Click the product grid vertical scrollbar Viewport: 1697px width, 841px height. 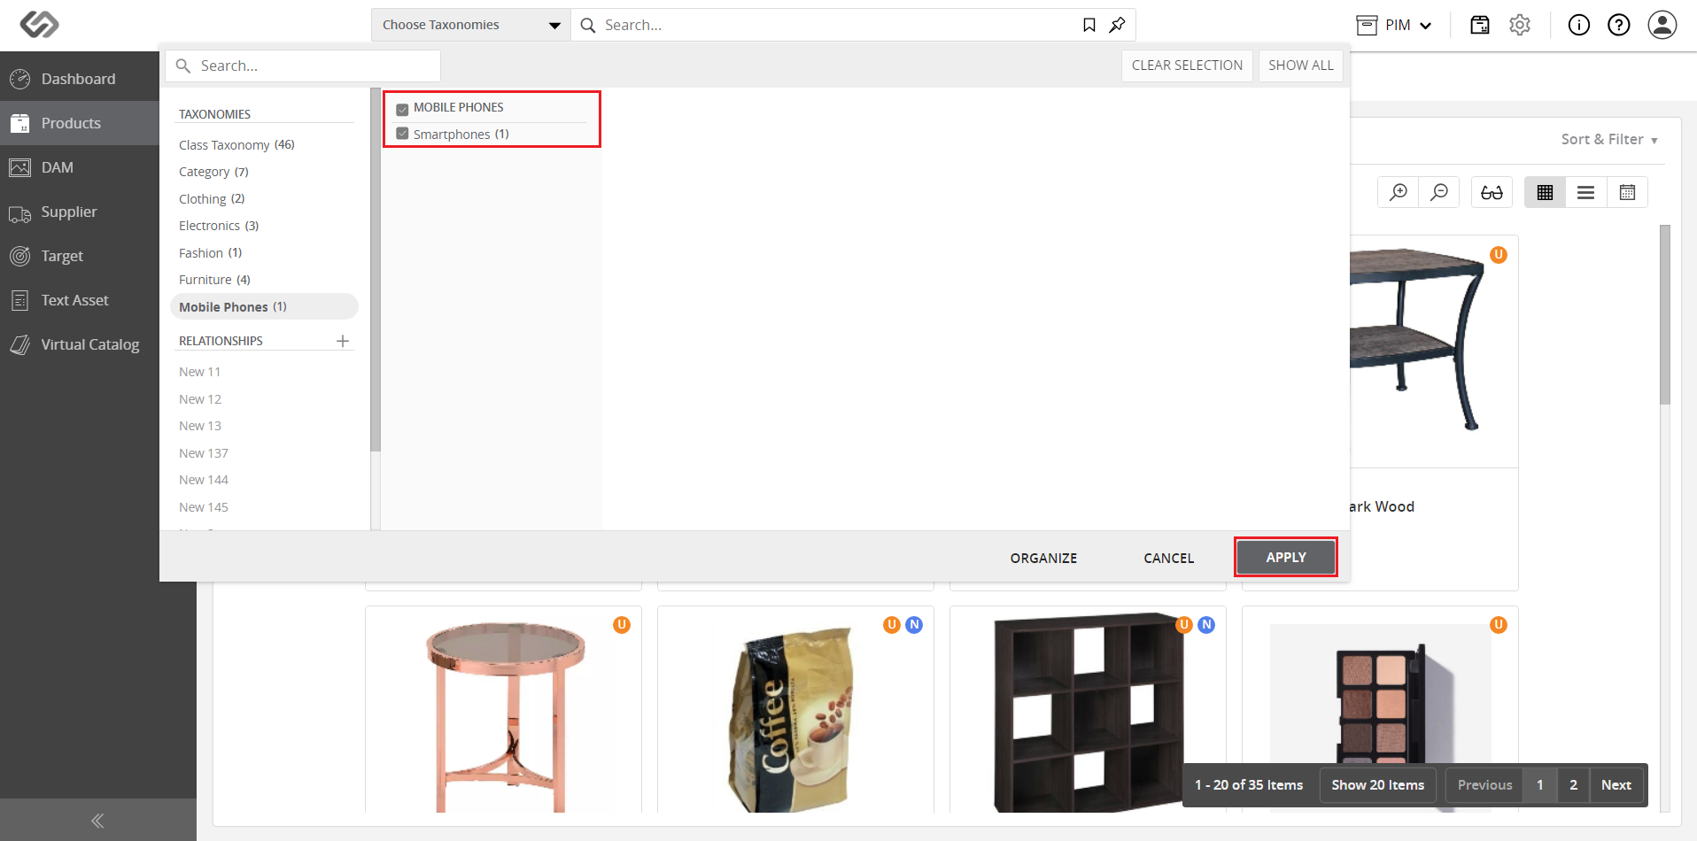pos(1665,314)
